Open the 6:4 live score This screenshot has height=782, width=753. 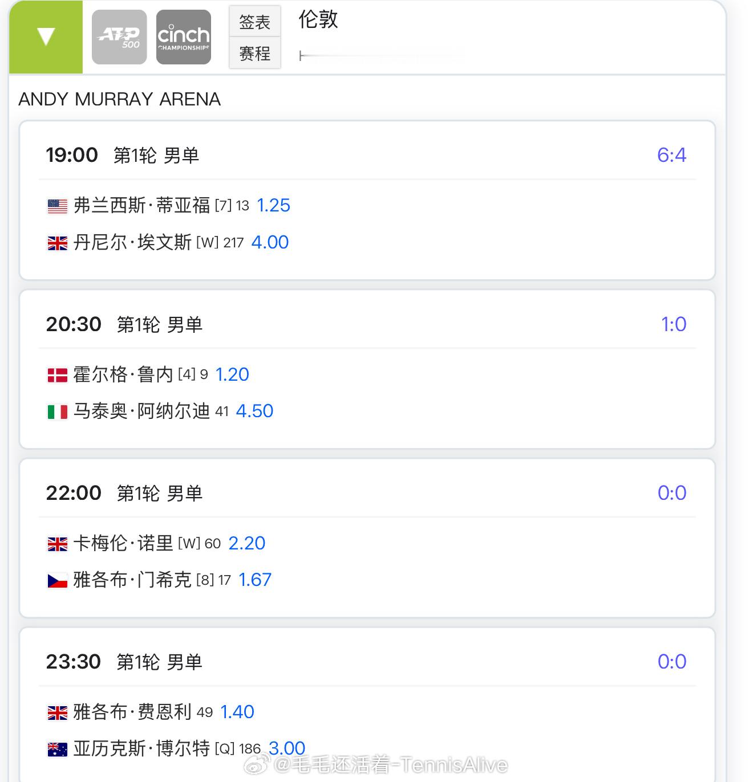671,155
